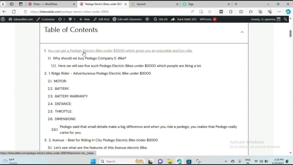Jump to the DISTANCE: section
Viewport: 293px width, 165px height.
(63, 104)
